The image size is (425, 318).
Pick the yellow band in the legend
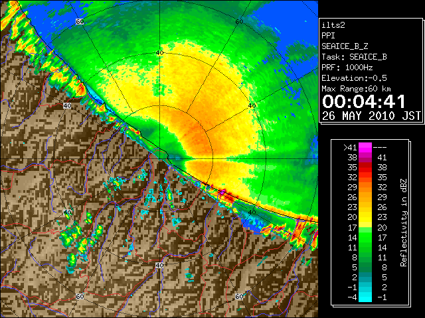click(x=365, y=217)
